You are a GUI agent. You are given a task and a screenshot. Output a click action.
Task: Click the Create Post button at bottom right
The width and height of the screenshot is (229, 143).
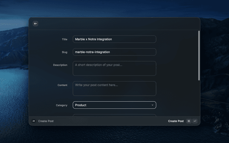click(176, 121)
